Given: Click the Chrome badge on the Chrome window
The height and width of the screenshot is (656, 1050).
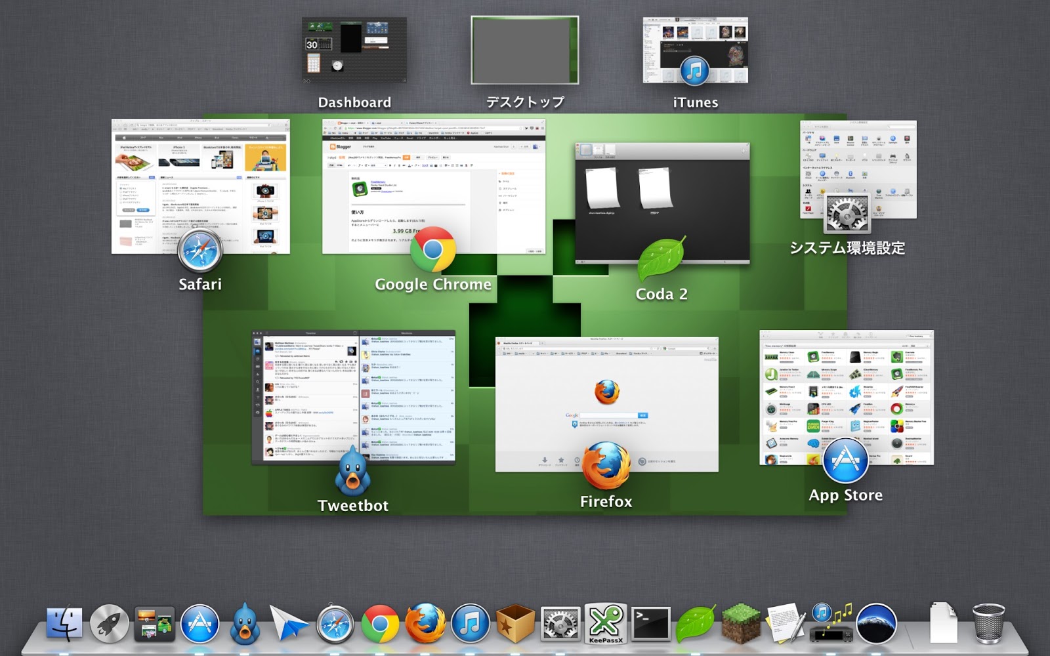Looking at the screenshot, I should pyautogui.click(x=433, y=249).
